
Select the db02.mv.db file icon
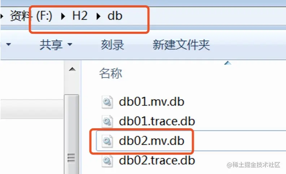(107, 141)
